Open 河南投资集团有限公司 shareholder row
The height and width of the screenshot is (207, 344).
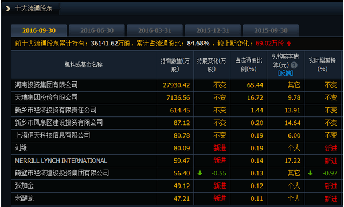click(x=177, y=85)
